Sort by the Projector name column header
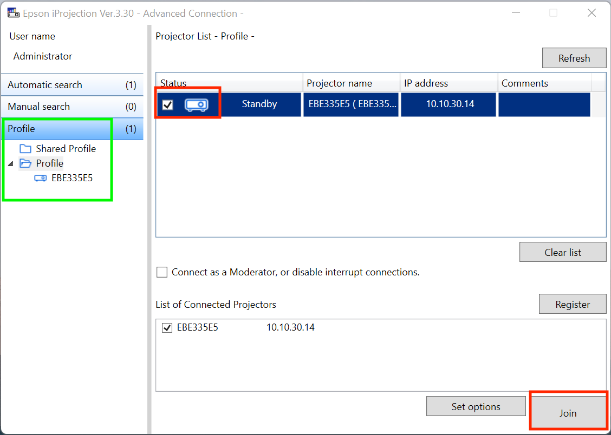The height and width of the screenshot is (435, 611). [x=352, y=83]
